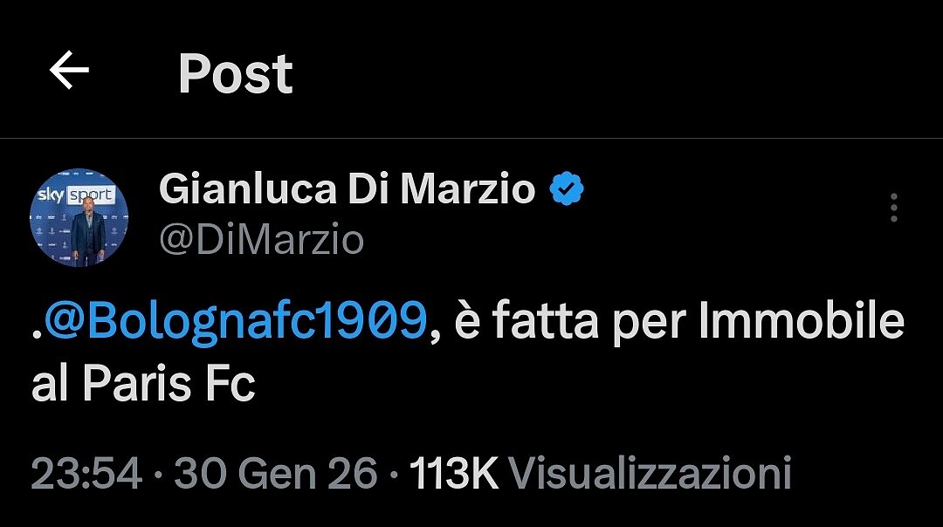The height and width of the screenshot is (527, 943).
Task: Click the "Visualizzazioni" label
Action: coord(650,473)
